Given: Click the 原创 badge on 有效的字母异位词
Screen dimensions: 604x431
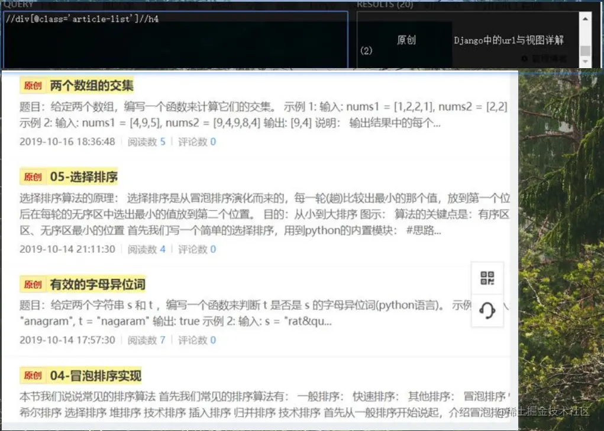Looking at the screenshot, I should pos(33,284).
